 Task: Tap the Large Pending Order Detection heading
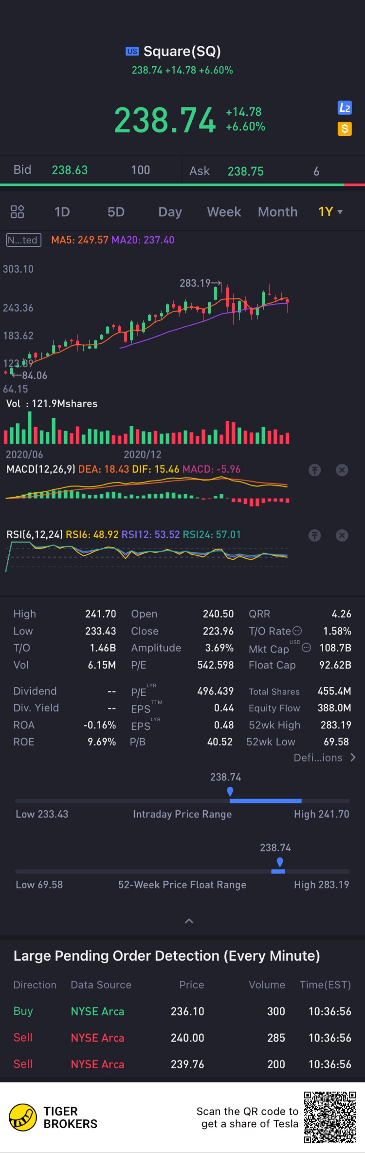point(166,956)
